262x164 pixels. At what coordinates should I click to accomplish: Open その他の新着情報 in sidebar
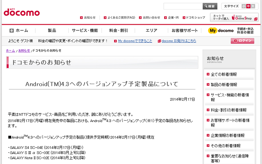(x=225, y=146)
